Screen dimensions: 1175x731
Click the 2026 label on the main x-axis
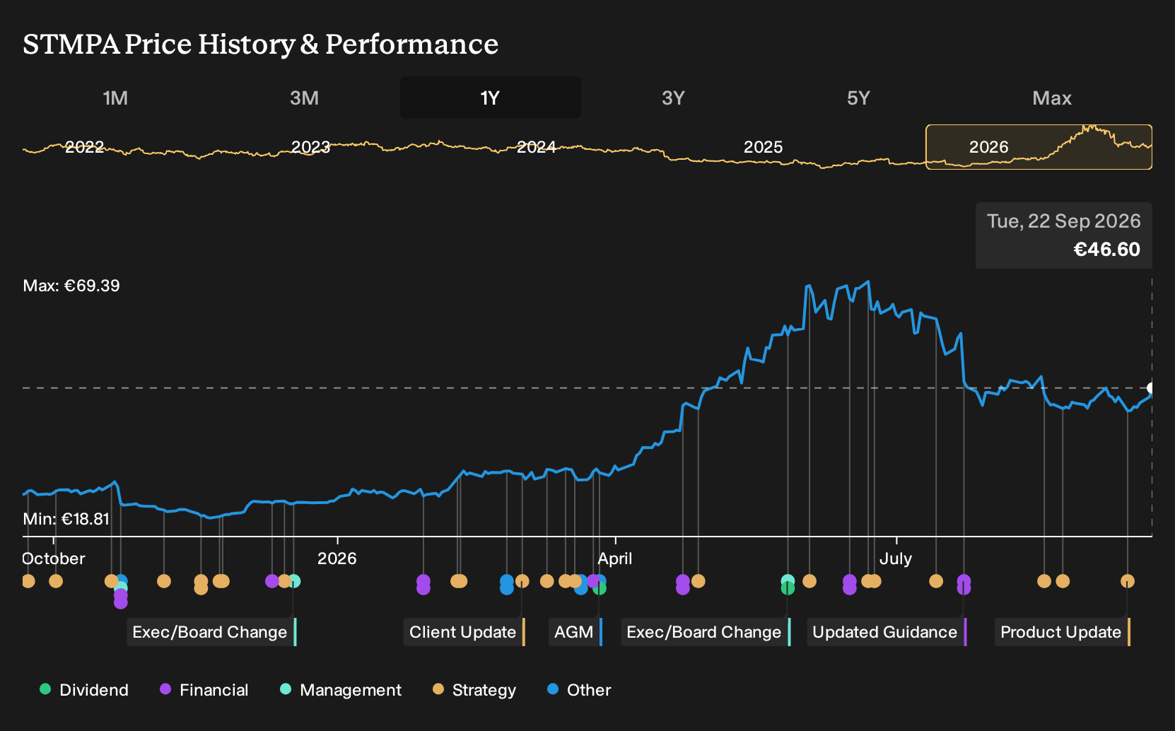click(x=337, y=559)
